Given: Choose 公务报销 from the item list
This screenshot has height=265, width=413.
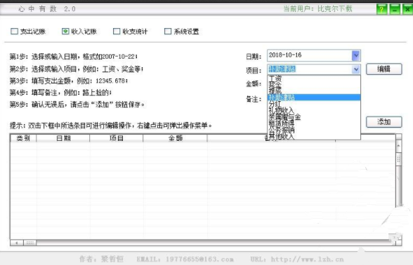Looking at the screenshot, I should click(x=314, y=130).
